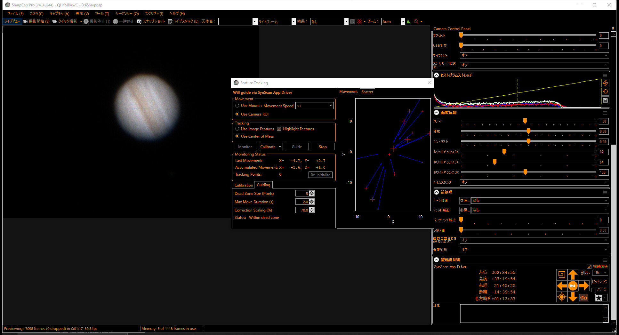Switch to the Scatter tab
The height and width of the screenshot is (335, 619).
(x=367, y=92)
